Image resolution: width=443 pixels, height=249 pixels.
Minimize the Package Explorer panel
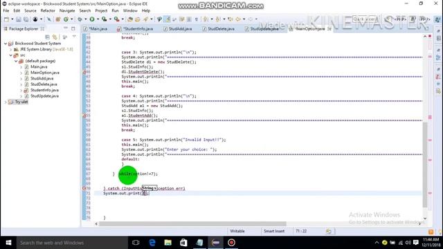pyautogui.click(x=66, y=28)
